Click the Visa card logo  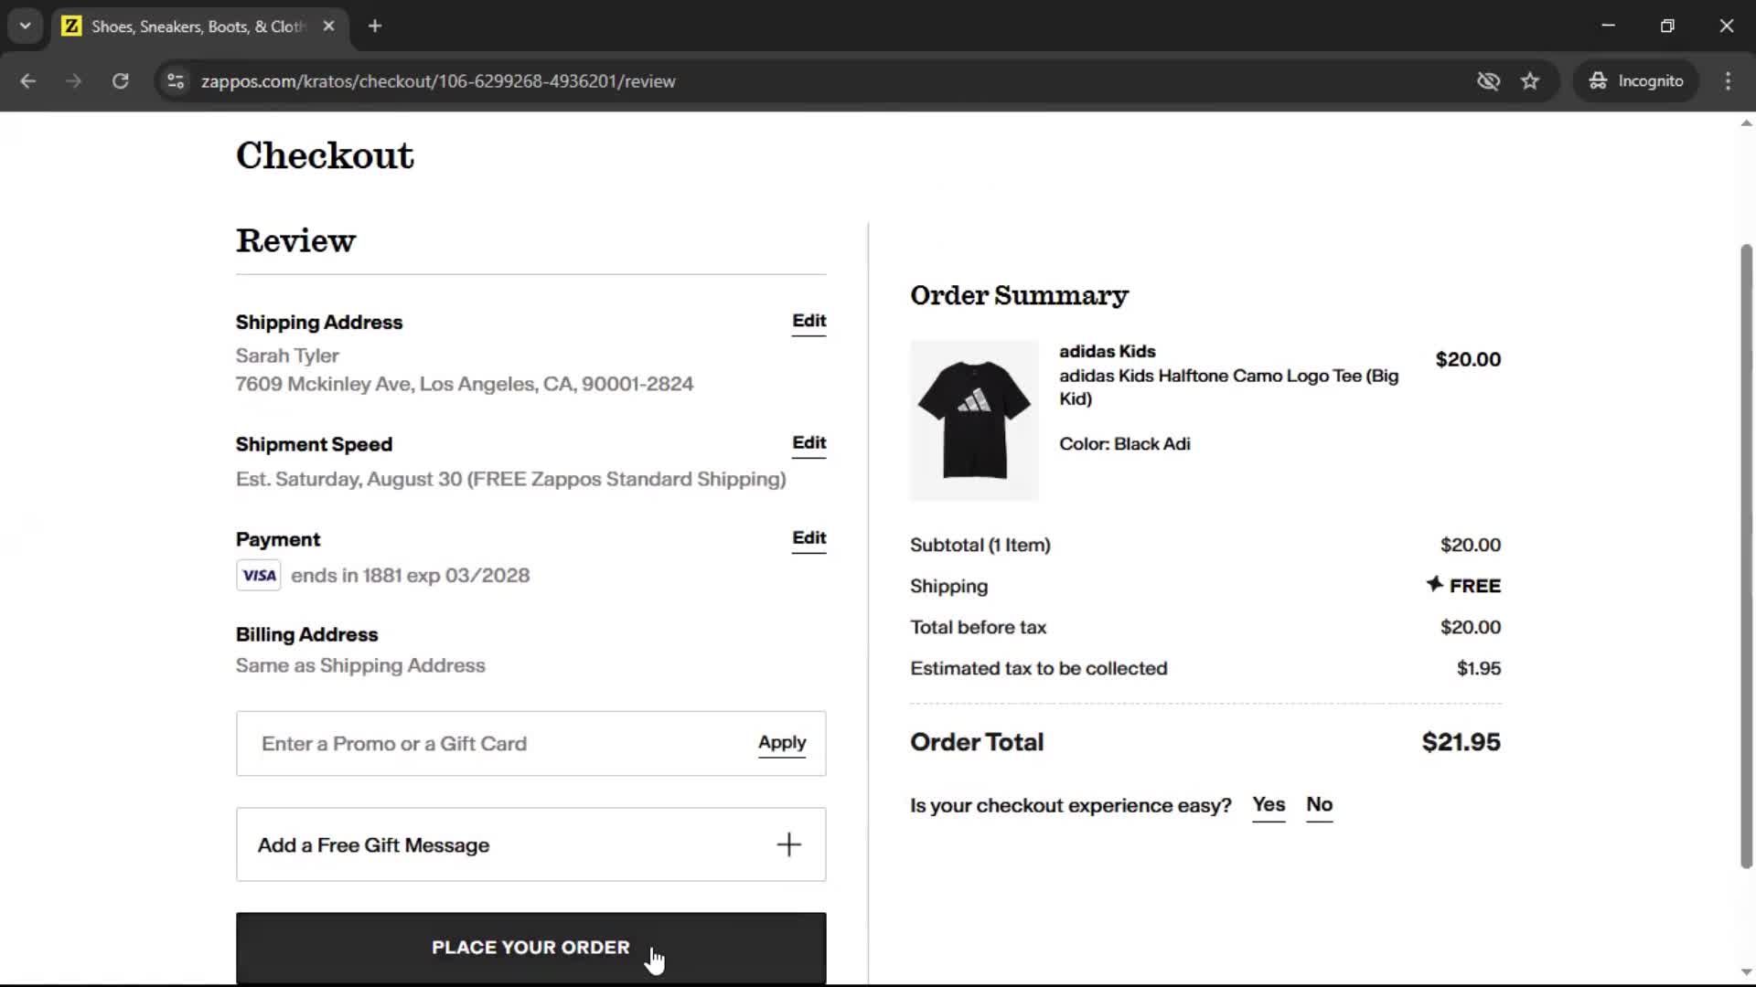click(x=259, y=576)
